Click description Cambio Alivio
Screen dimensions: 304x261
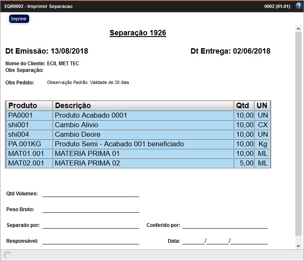click(77, 125)
